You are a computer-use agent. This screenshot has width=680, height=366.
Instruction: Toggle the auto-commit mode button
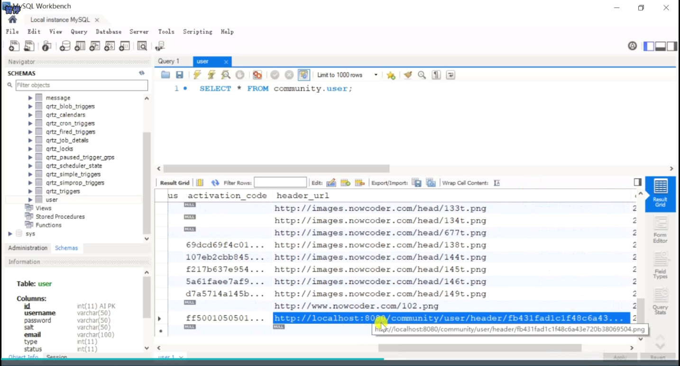(304, 75)
